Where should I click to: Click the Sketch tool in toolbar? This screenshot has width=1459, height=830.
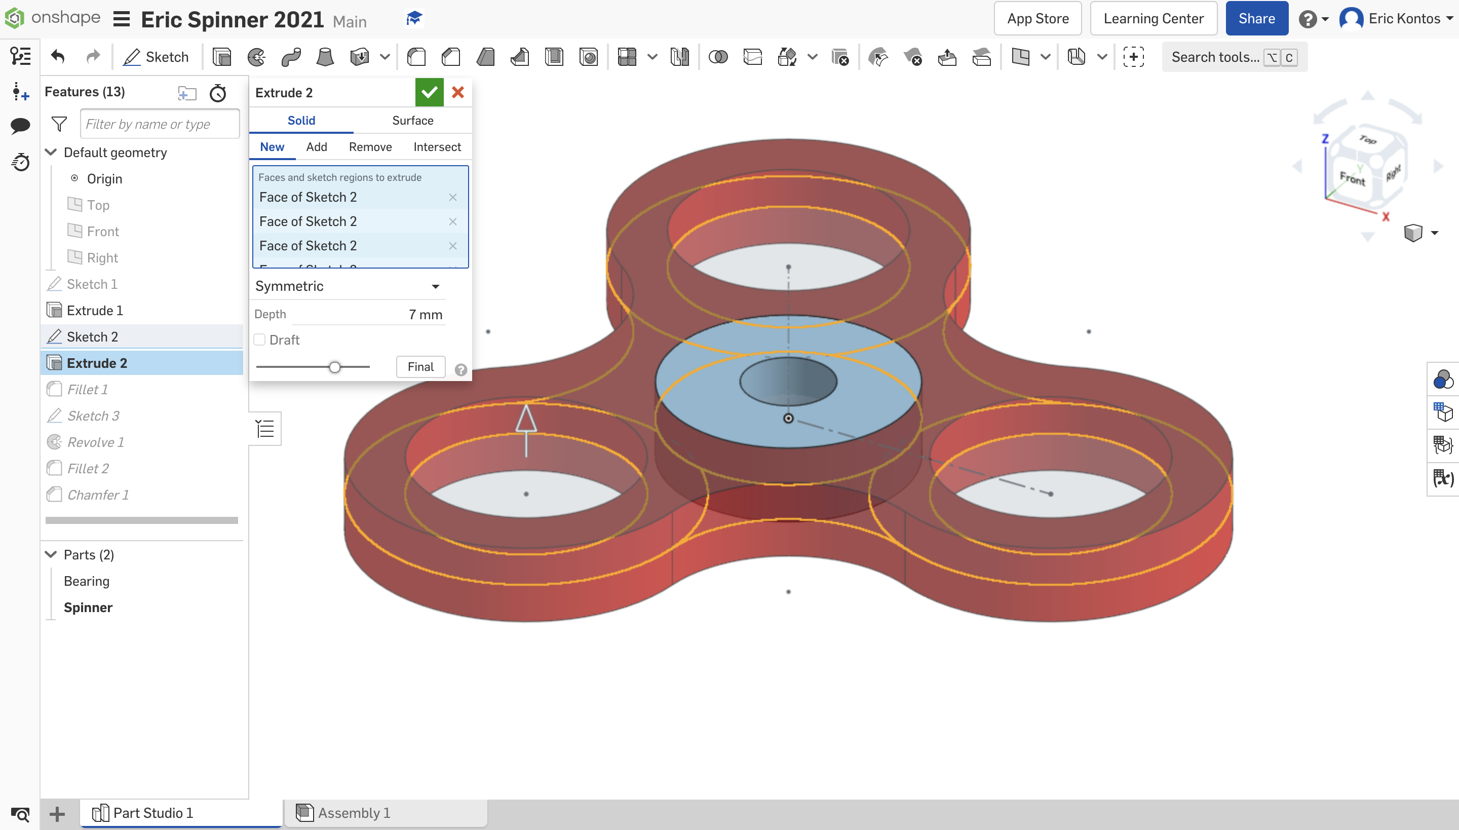point(156,57)
